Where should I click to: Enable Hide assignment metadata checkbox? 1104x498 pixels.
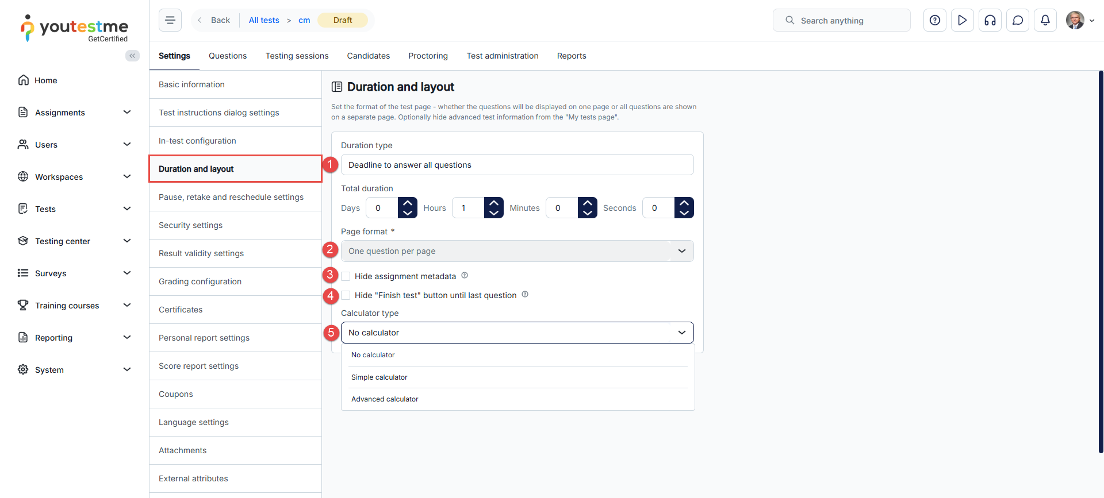tap(346, 276)
